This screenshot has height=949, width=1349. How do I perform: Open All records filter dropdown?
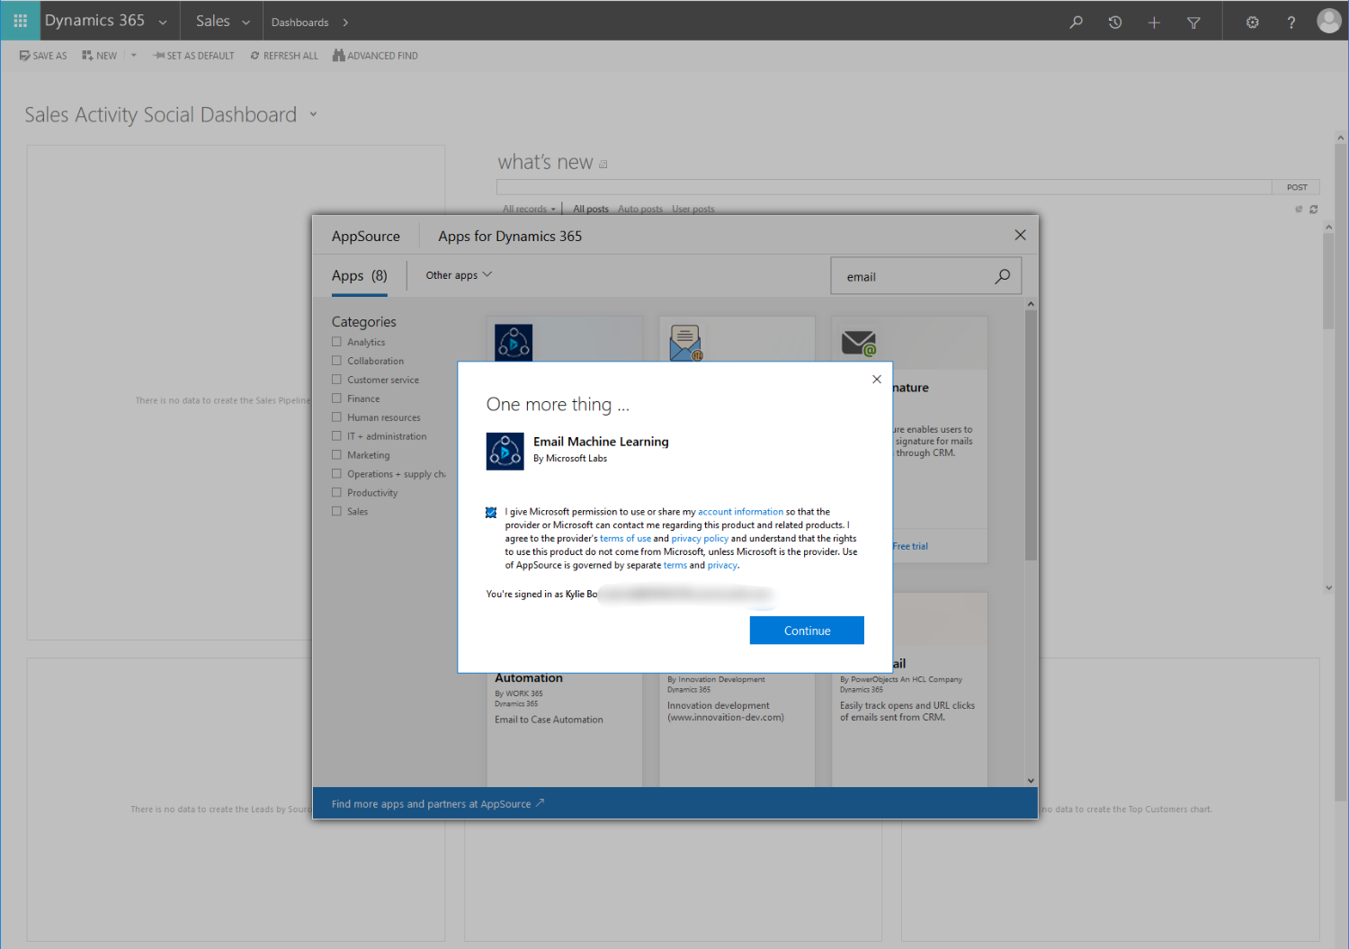click(x=529, y=209)
